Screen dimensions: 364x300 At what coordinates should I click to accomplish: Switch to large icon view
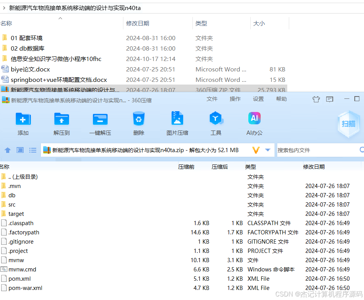point(20,150)
